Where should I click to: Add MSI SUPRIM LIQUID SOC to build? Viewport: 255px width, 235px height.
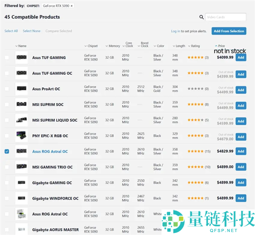tap(241, 121)
